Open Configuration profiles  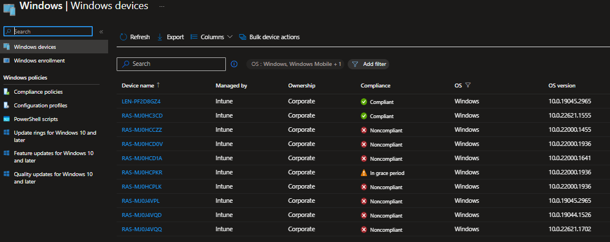(40, 105)
